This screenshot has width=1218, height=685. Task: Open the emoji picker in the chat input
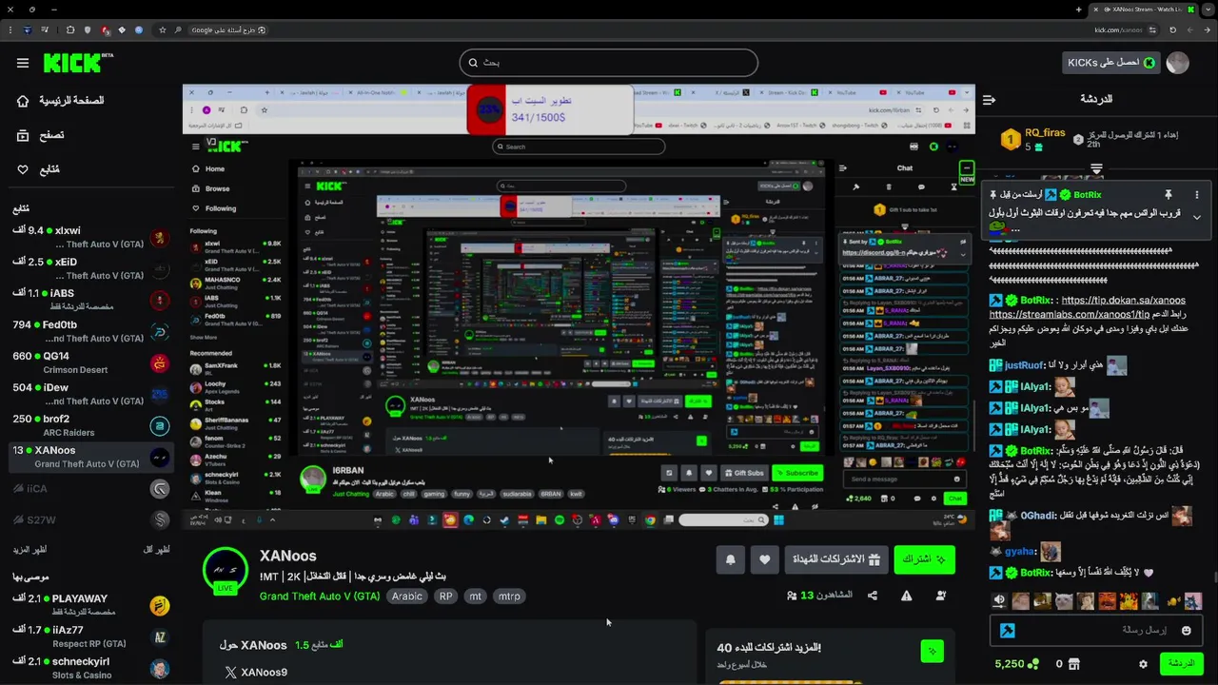coord(1186,630)
